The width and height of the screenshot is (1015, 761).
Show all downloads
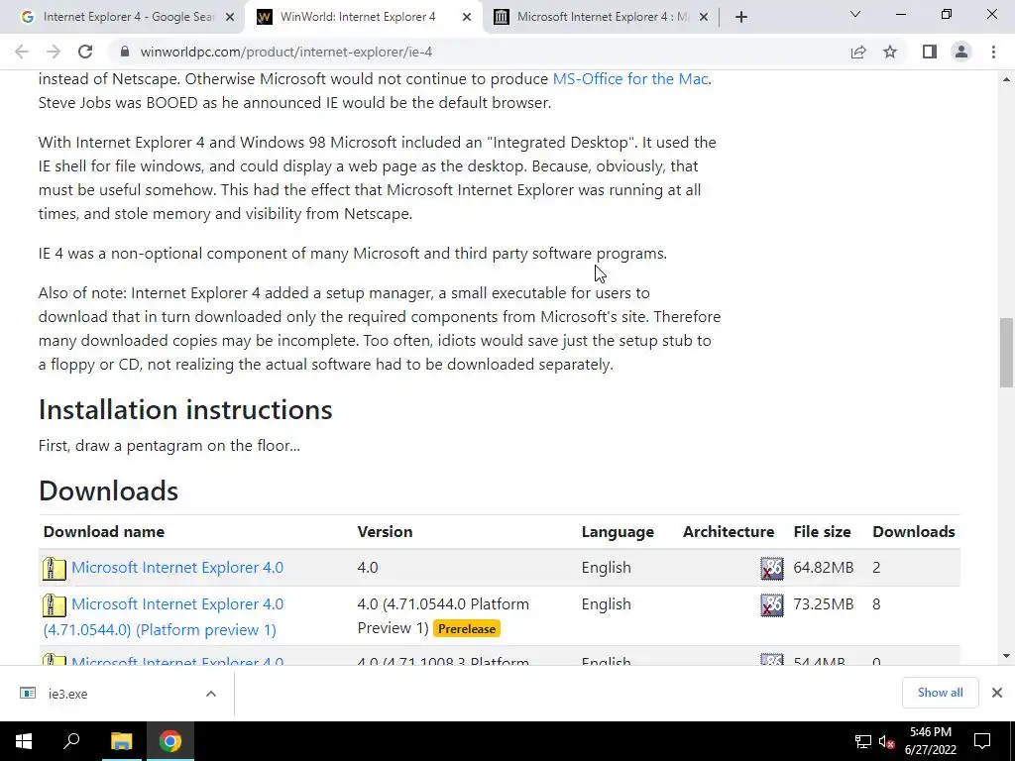940,693
